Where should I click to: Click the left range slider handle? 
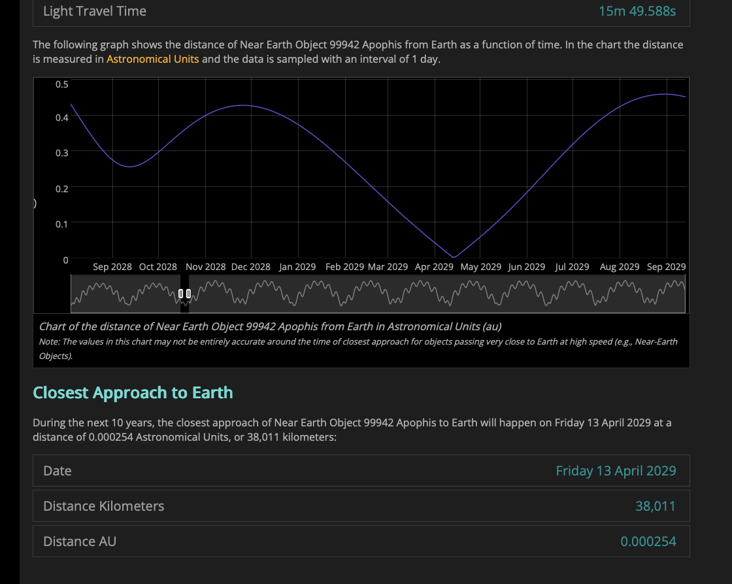(x=180, y=294)
